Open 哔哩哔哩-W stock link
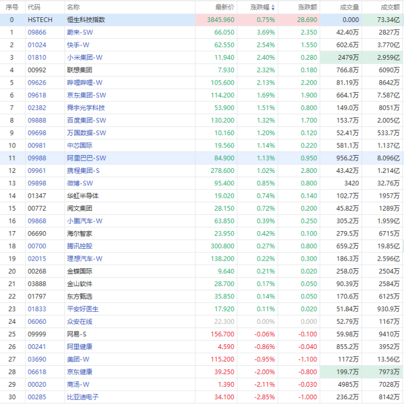 coord(85,83)
